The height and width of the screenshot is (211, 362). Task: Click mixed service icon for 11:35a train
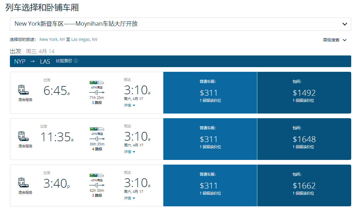click(23, 136)
